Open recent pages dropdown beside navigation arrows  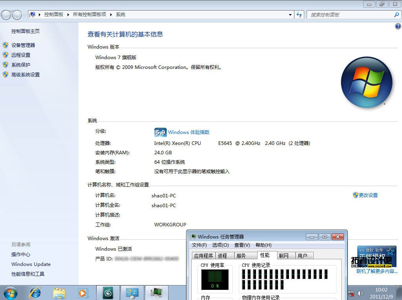[x=25, y=15]
